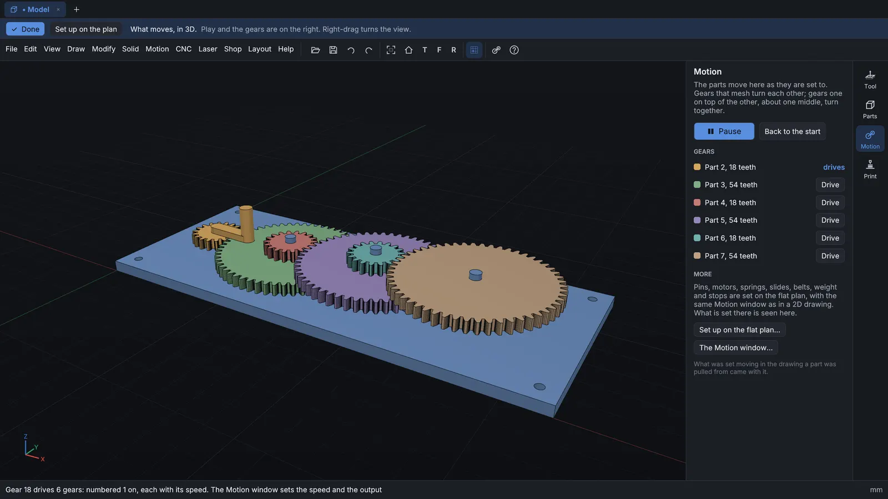The image size is (888, 499).
Task: Set Part 5 as Drive gear
Action: (830, 220)
